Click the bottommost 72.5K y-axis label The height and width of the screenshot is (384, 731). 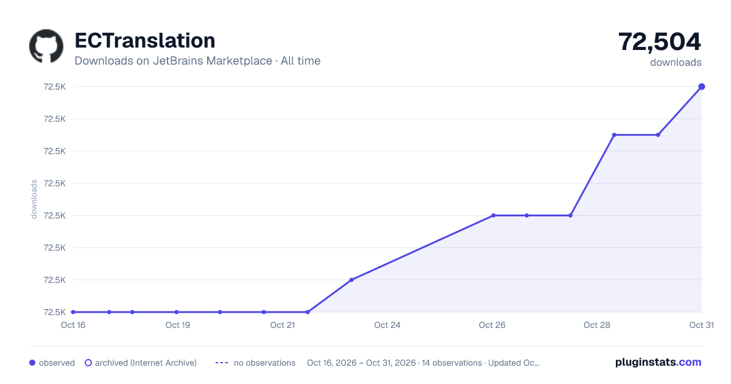[x=55, y=312]
